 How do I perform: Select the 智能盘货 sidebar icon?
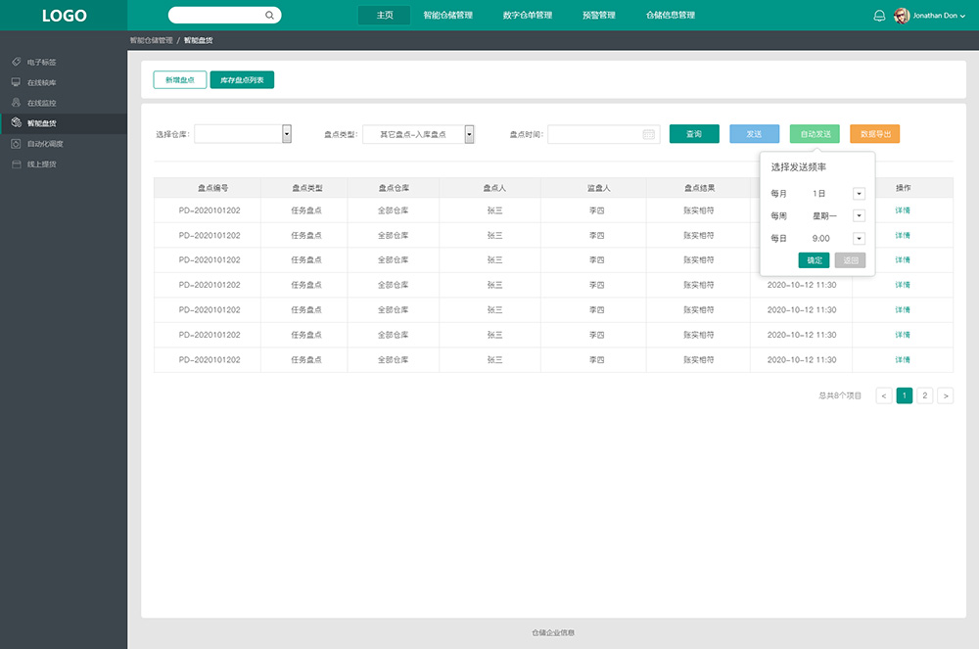[x=17, y=123]
